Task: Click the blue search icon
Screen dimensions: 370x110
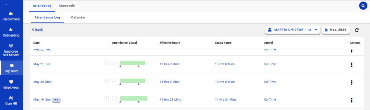Action: click(x=363, y=6)
